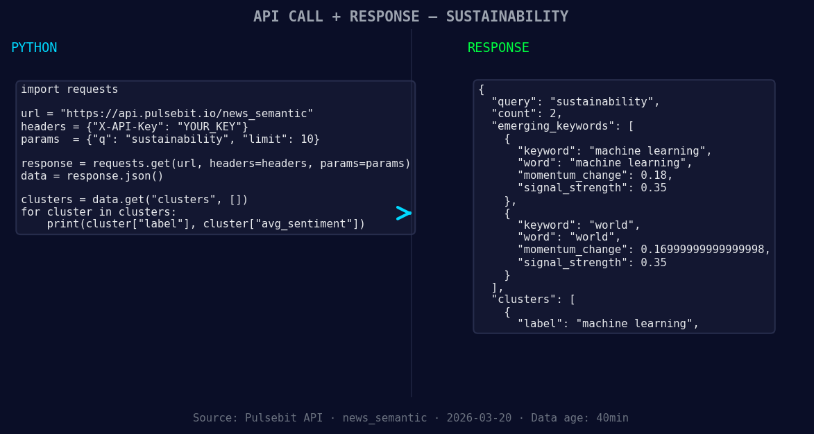
Task: Select the PYTHON panel header icon
Action: click(x=34, y=47)
